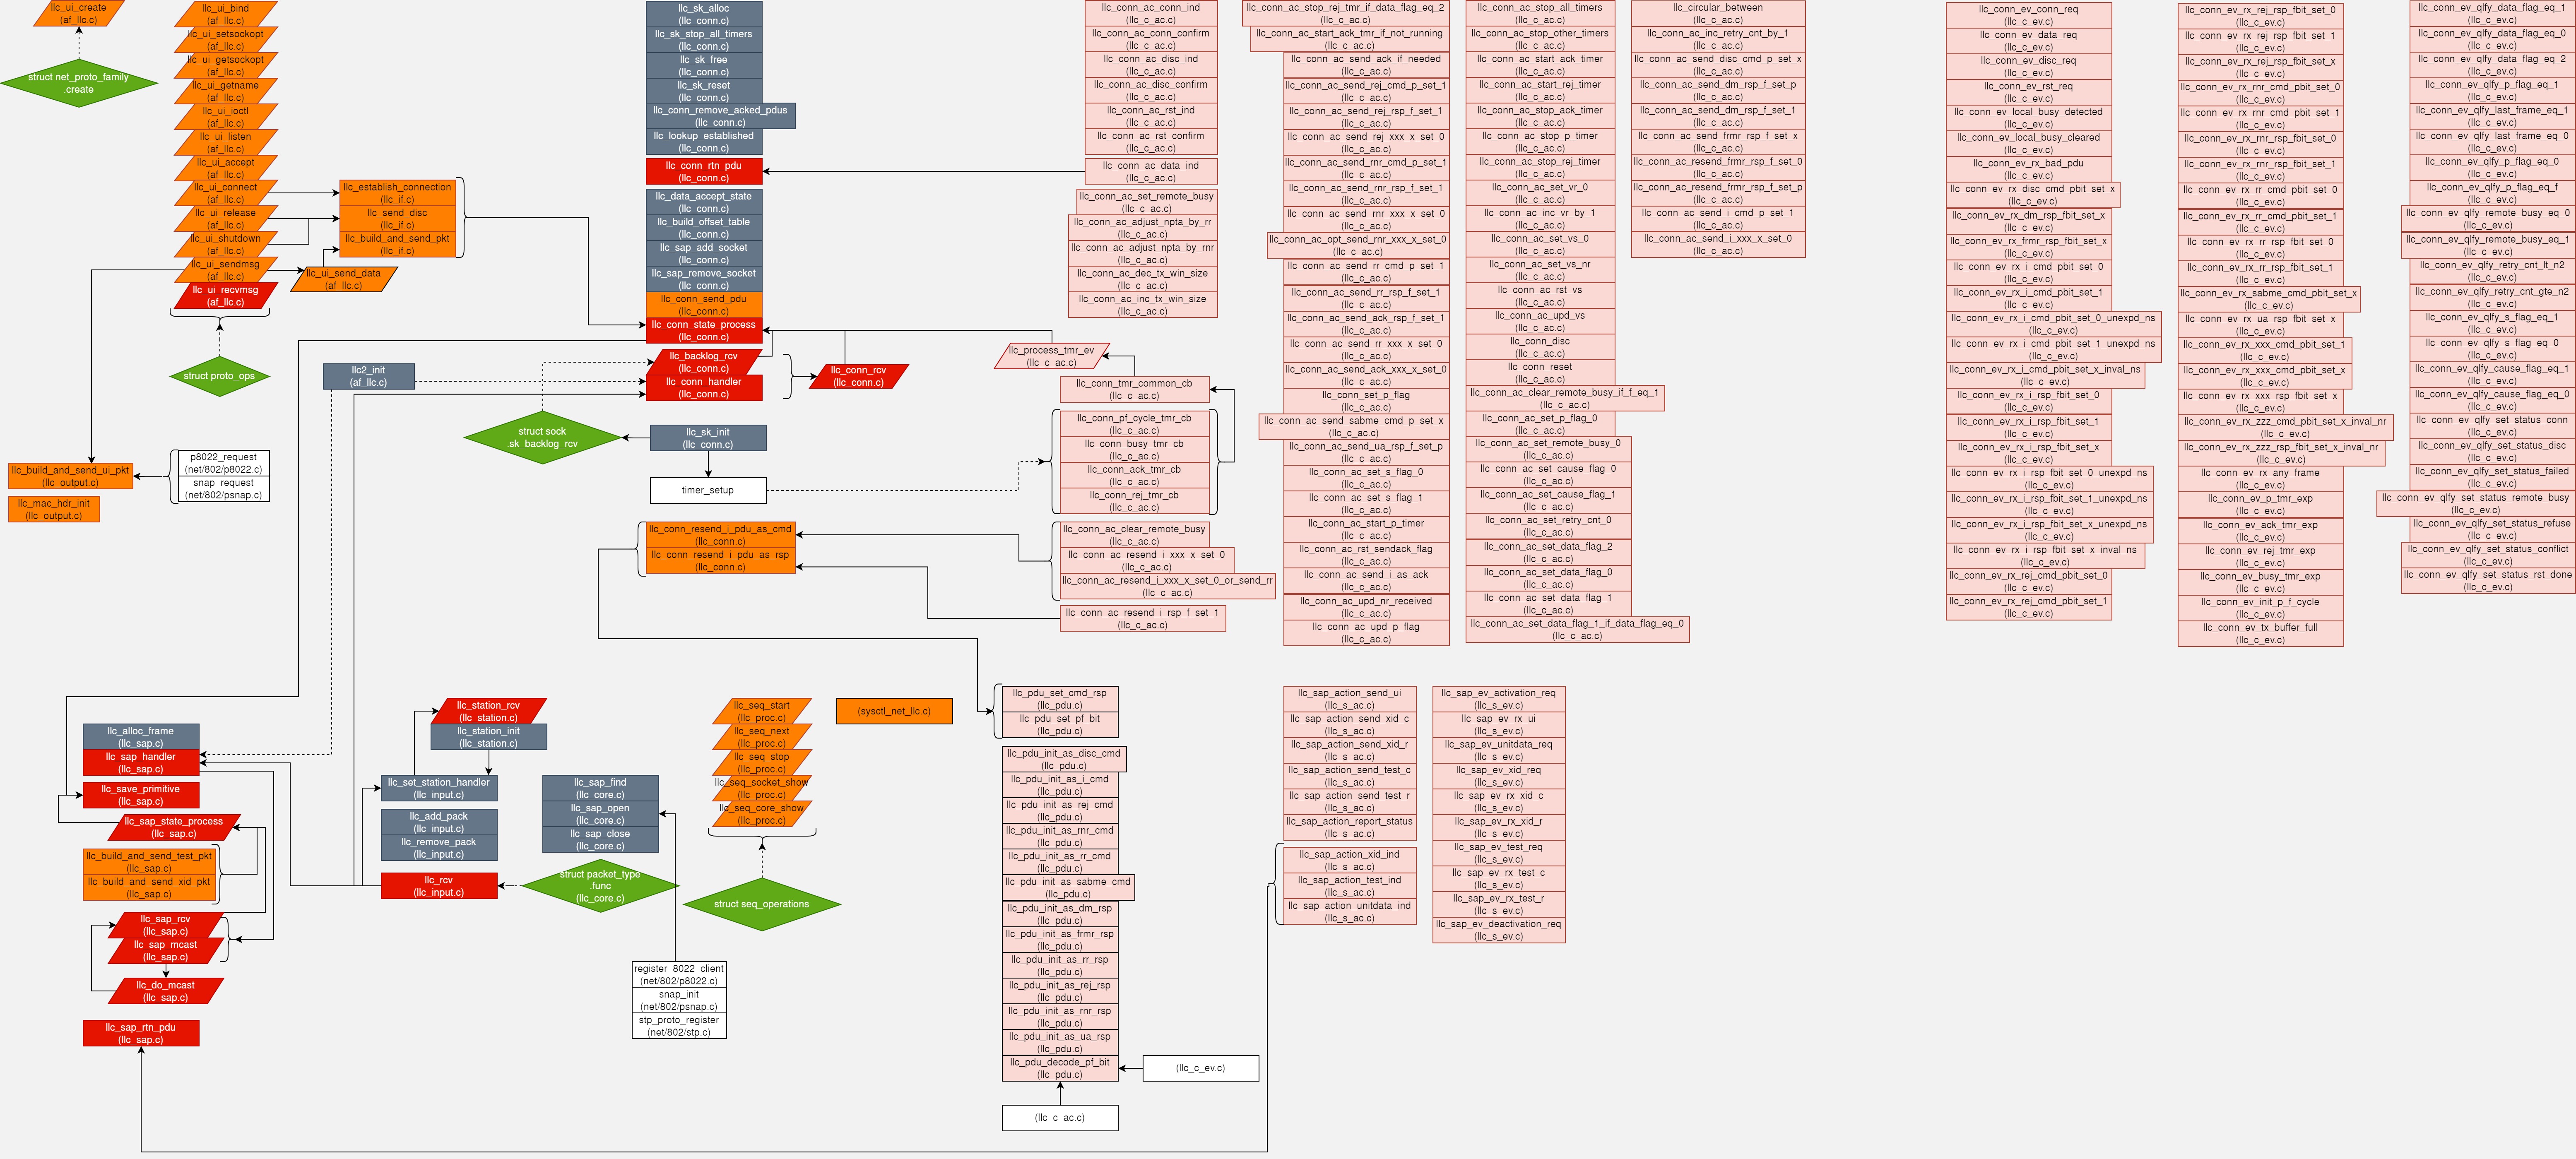Select the struct sock .sk_backlog_rcv diamond
2576x1159 pixels.
[x=543, y=437]
